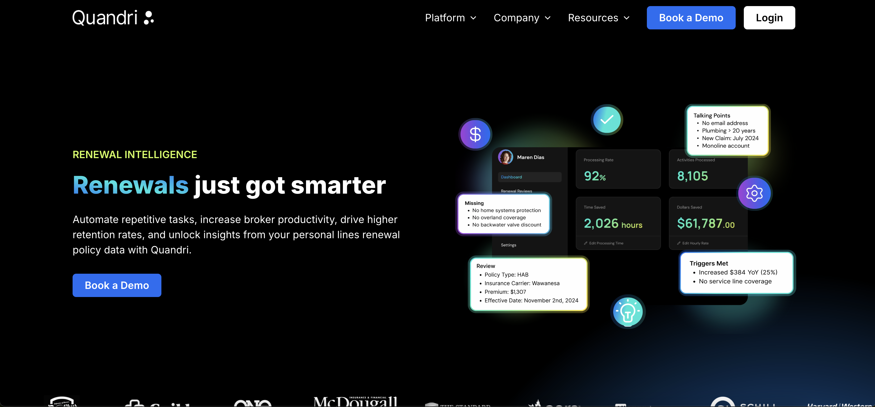Click the Login button
875x407 pixels.
(x=769, y=18)
